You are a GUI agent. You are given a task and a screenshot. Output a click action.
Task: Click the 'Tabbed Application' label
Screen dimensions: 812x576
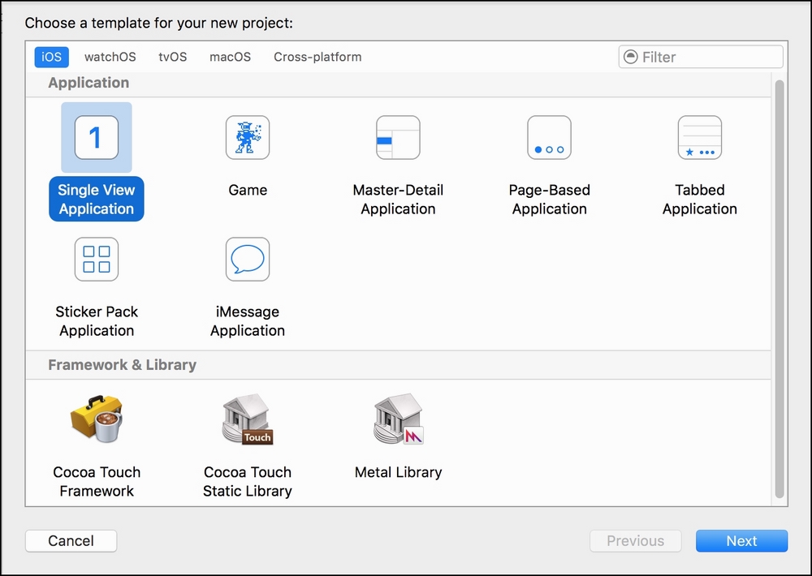coord(700,200)
